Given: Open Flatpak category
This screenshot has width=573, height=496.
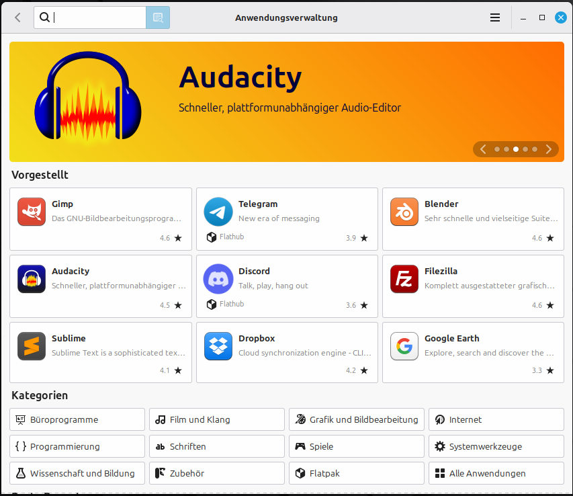Looking at the screenshot, I should [x=357, y=473].
